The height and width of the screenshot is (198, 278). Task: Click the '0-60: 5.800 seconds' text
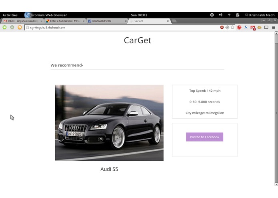[205, 102]
